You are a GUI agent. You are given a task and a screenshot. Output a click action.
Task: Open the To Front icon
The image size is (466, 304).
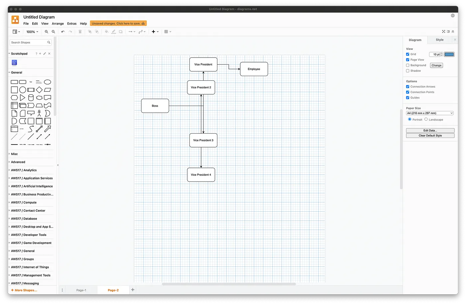(x=90, y=32)
